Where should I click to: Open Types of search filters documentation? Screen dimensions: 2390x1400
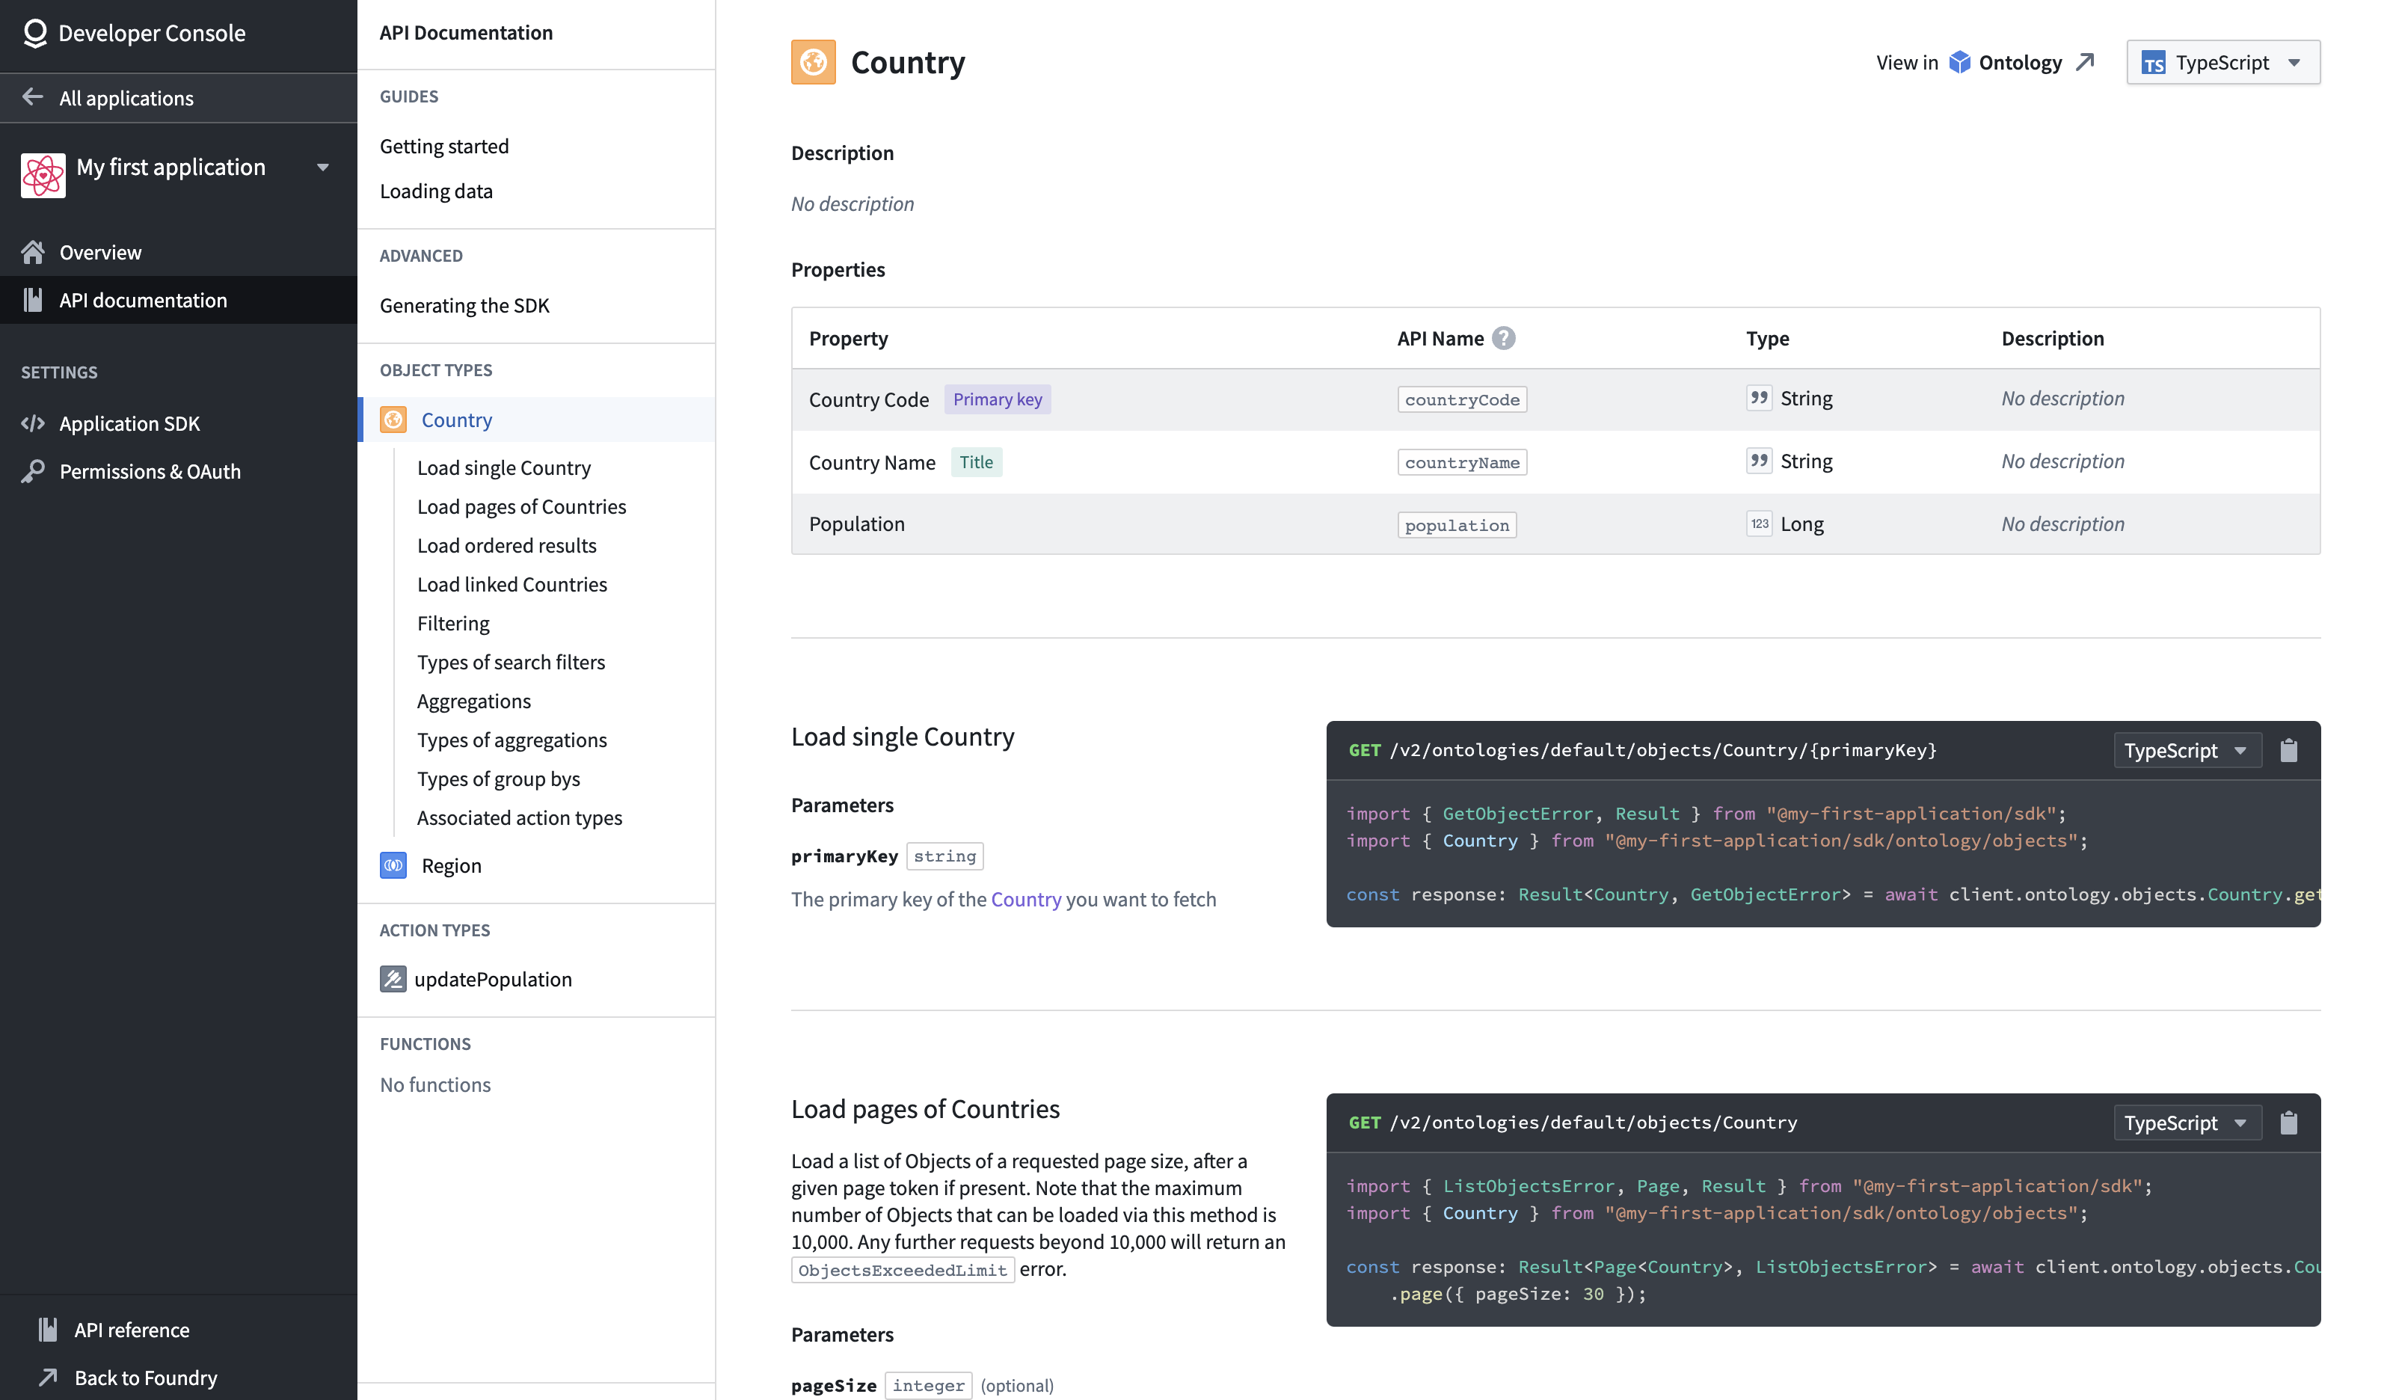512,661
